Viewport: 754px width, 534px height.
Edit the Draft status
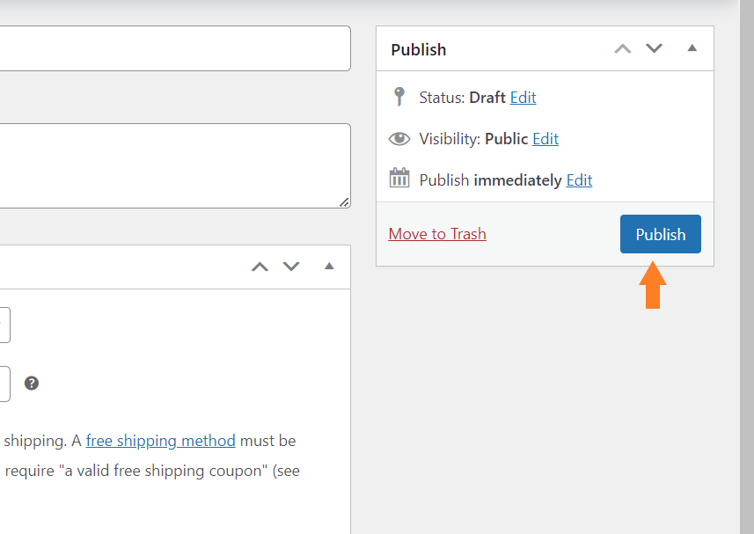pos(523,98)
